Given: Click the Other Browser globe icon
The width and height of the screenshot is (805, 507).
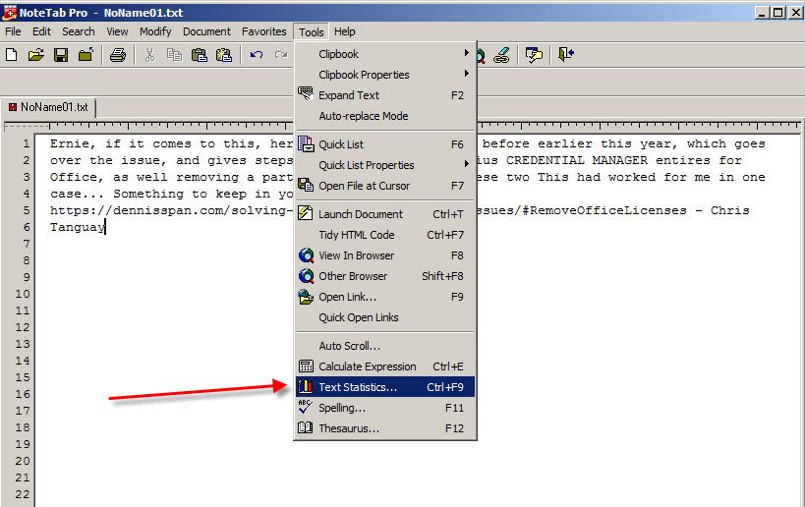Looking at the screenshot, I should point(306,276).
